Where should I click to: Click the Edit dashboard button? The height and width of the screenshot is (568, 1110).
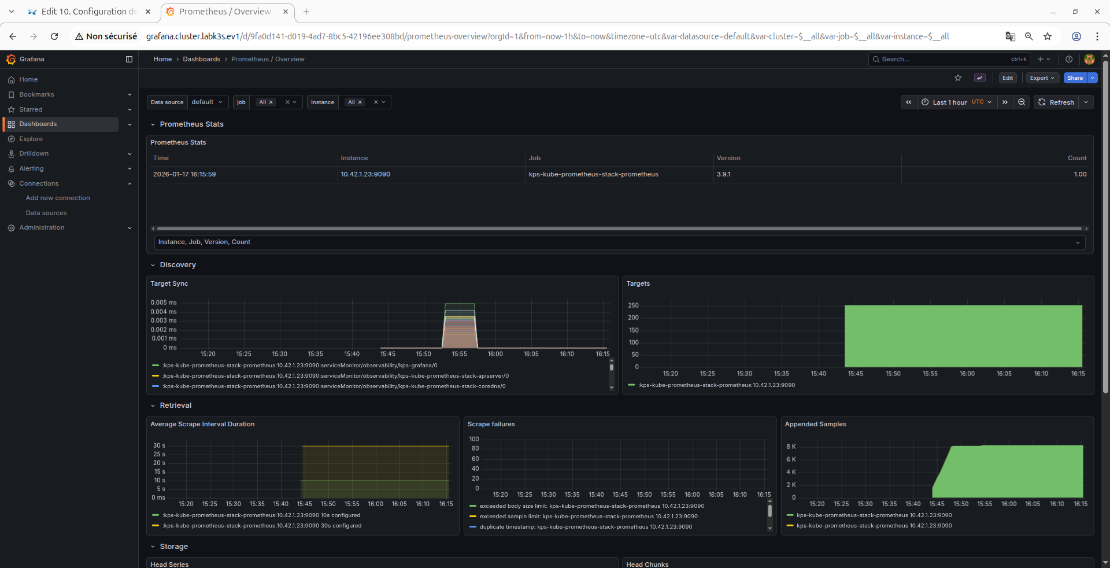click(1008, 78)
